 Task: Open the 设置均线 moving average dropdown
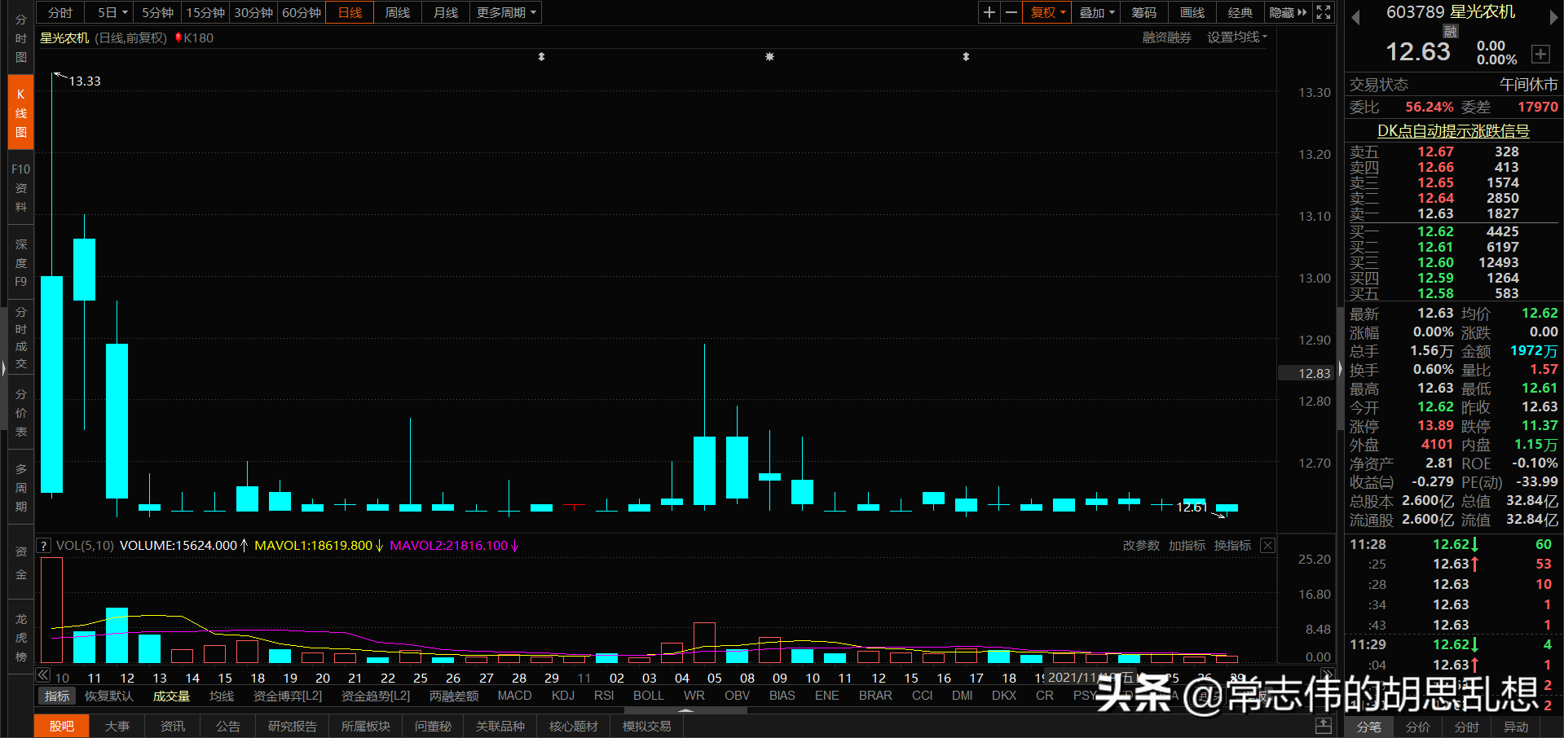click(x=1232, y=37)
